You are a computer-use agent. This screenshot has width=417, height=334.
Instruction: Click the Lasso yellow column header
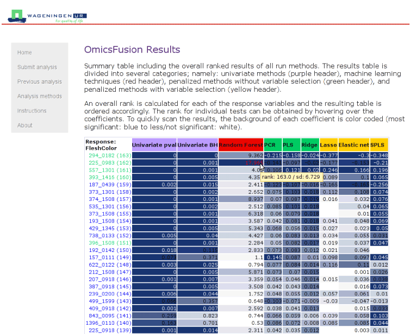click(328, 145)
